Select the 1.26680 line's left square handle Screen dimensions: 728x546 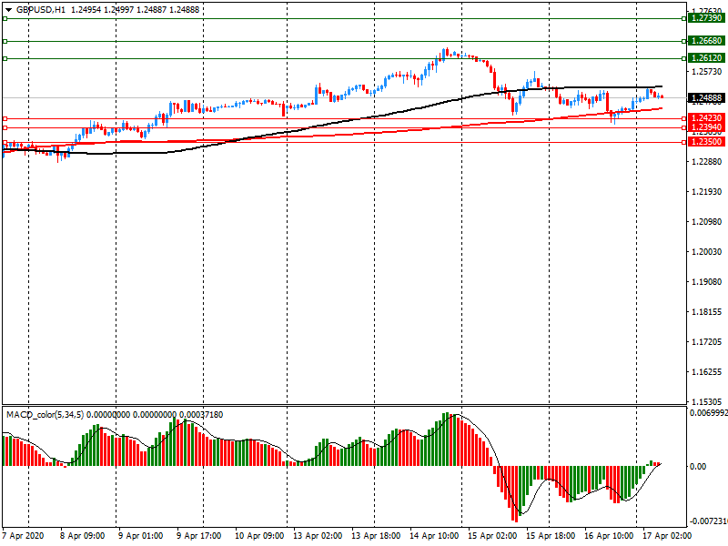coord(5,41)
